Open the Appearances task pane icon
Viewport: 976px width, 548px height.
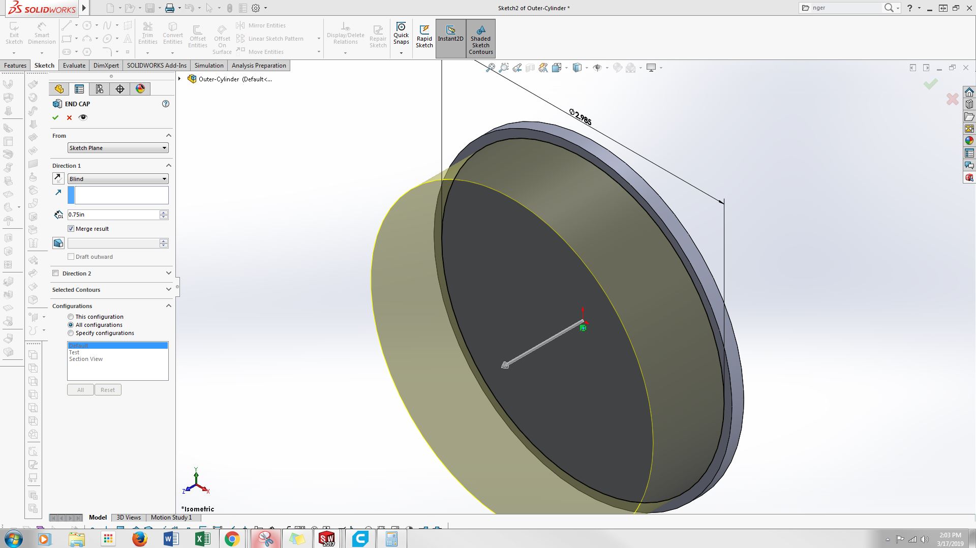pyautogui.click(x=969, y=141)
